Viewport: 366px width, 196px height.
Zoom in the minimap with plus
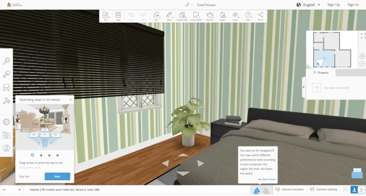(x=362, y=56)
